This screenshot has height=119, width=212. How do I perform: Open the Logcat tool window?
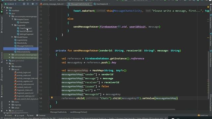[19, 115]
